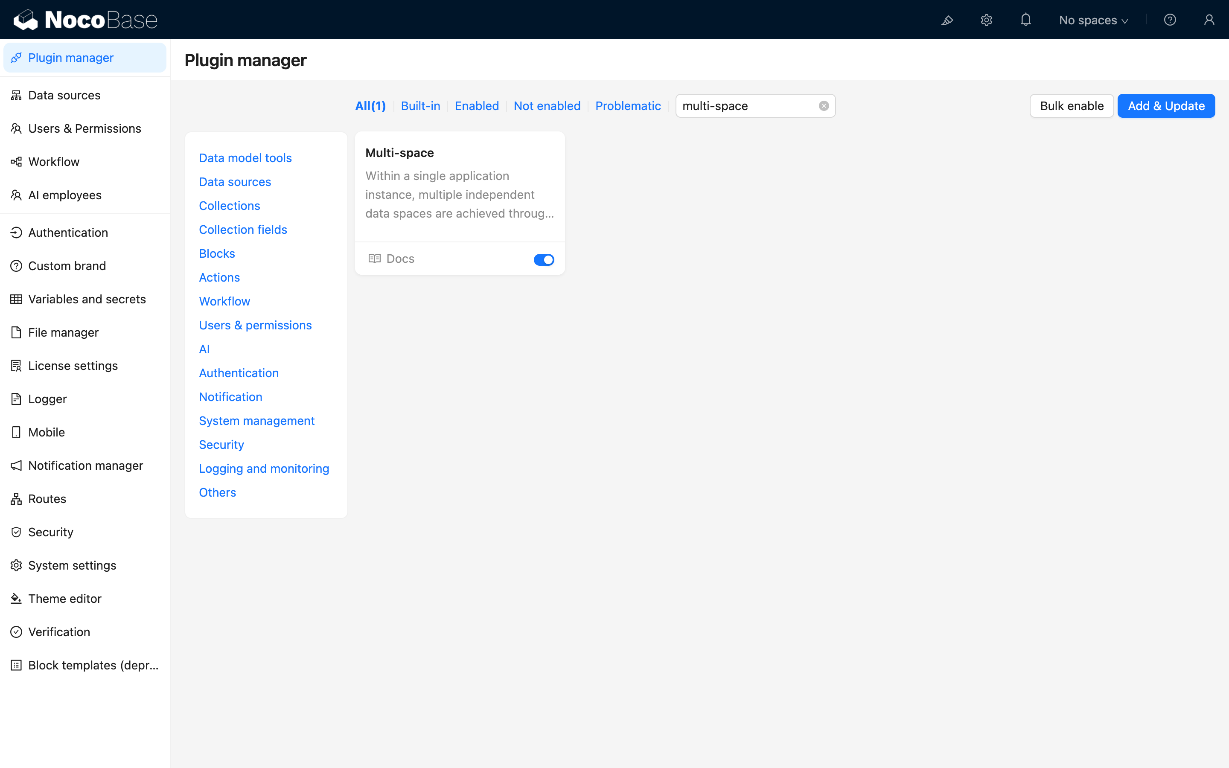This screenshot has height=768, width=1229.
Task: Filter by Collection fields category
Action: pyautogui.click(x=243, y=230)
